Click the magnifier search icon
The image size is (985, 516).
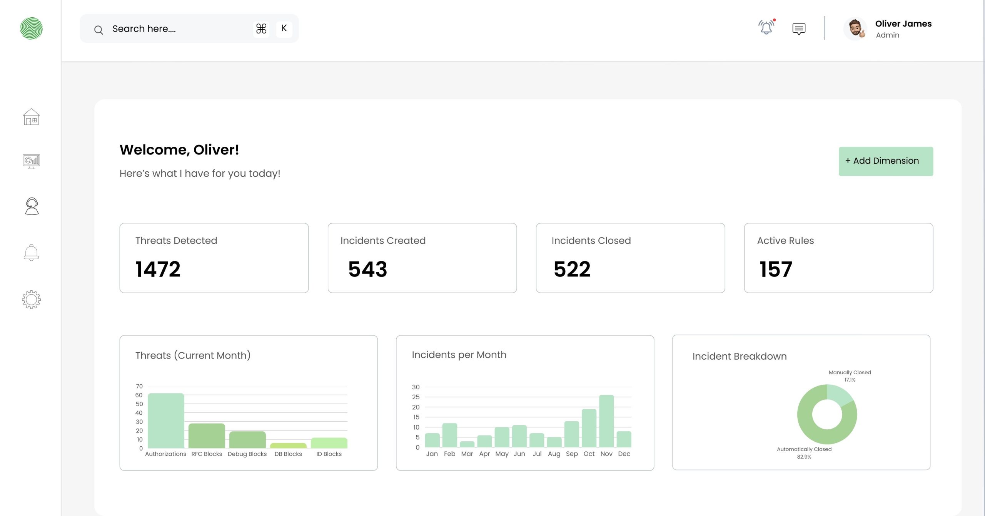point(98,30)
